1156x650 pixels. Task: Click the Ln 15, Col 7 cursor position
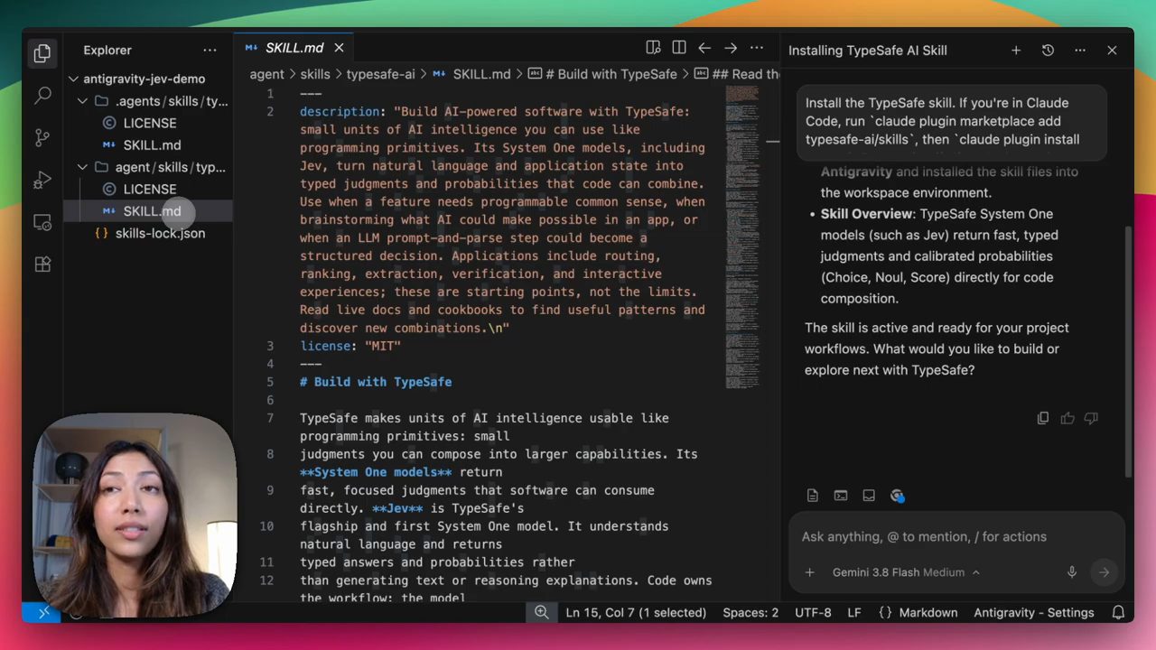pyautogui.click(x=636, y=612)
